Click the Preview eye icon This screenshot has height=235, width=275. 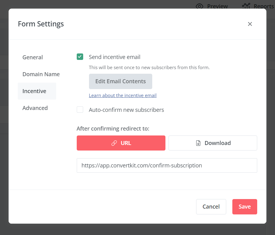[199, 6]
